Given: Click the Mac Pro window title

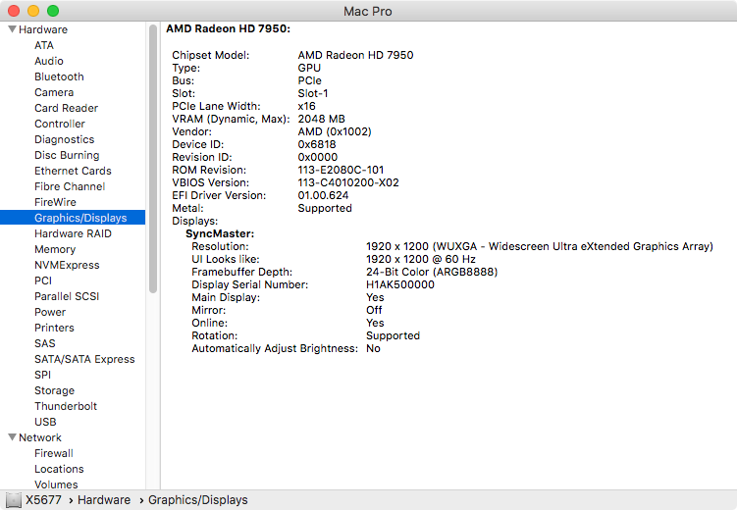Looking at the screenshot, I should [x=368, y=11].
